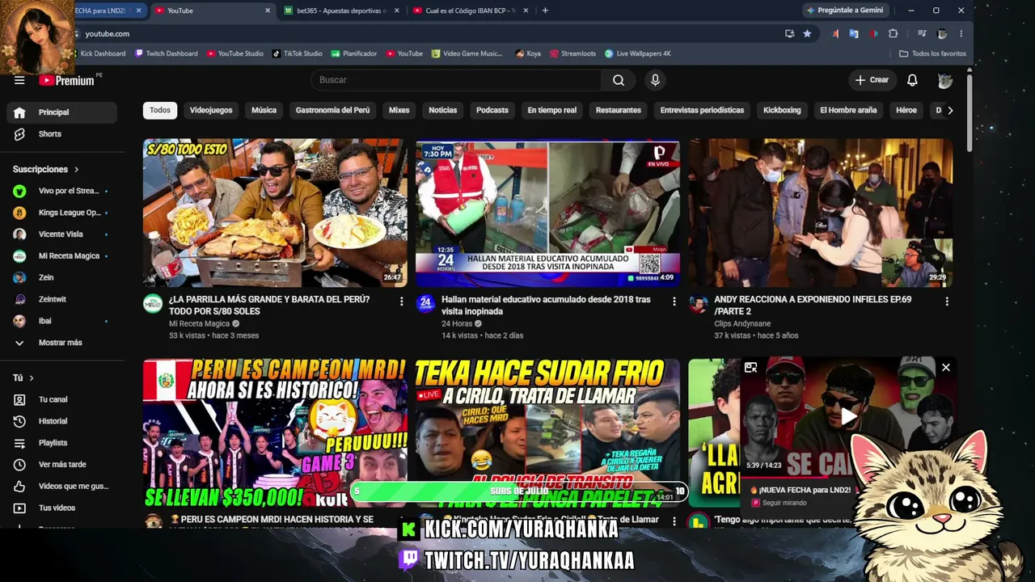
Task: Expand the miniplayer to full watch page
Action: pyautogui.click(x=750, y=368)
